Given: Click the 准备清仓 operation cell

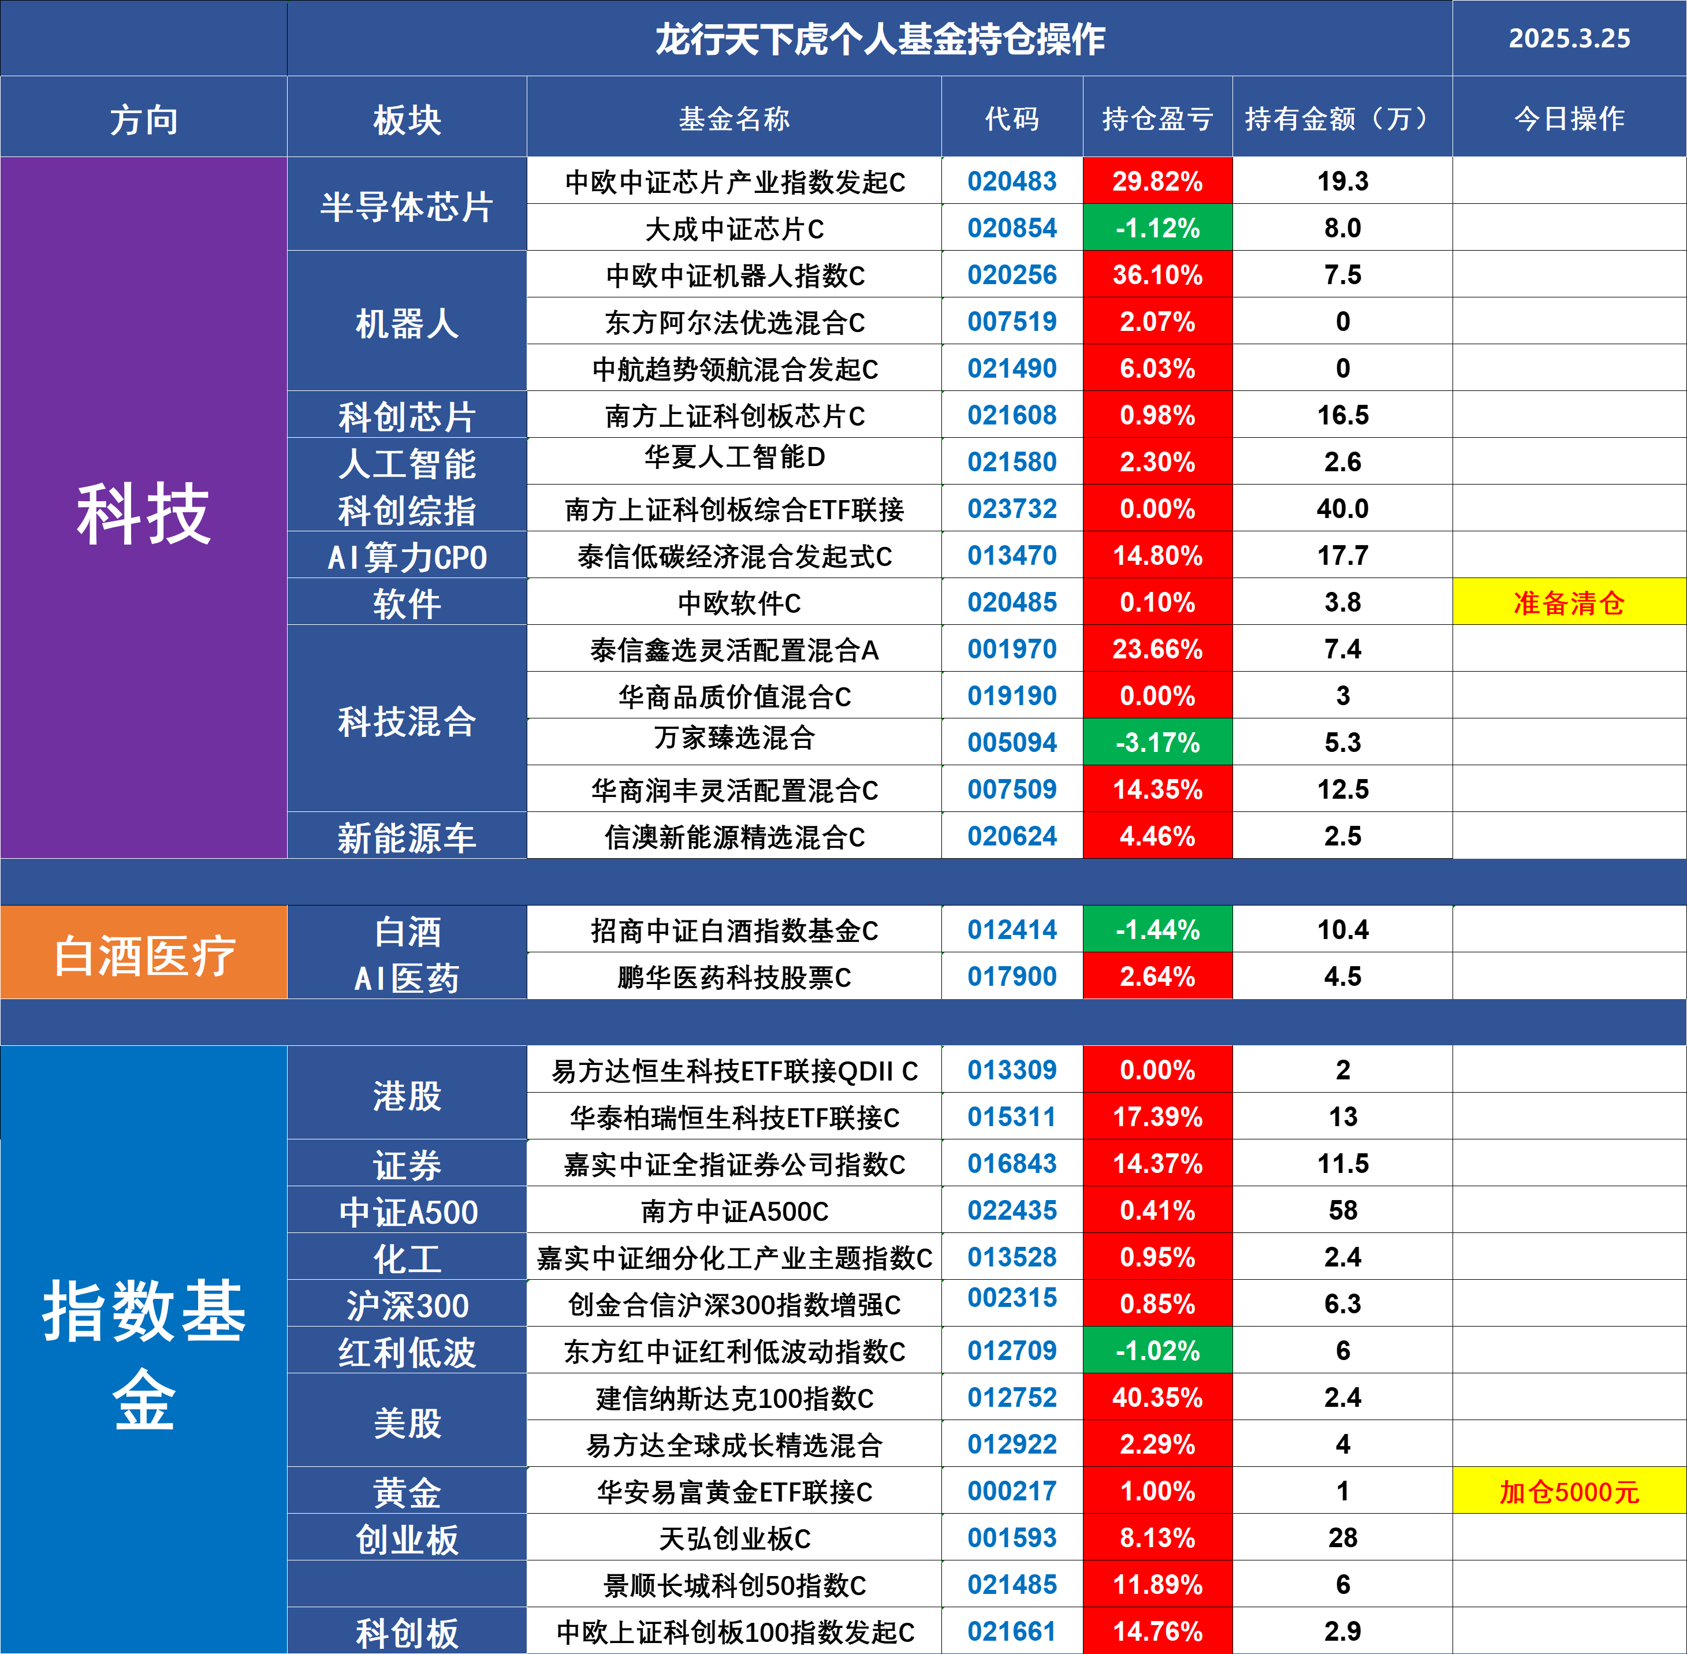Looking at the screenshot, I should coord(1569,602).
